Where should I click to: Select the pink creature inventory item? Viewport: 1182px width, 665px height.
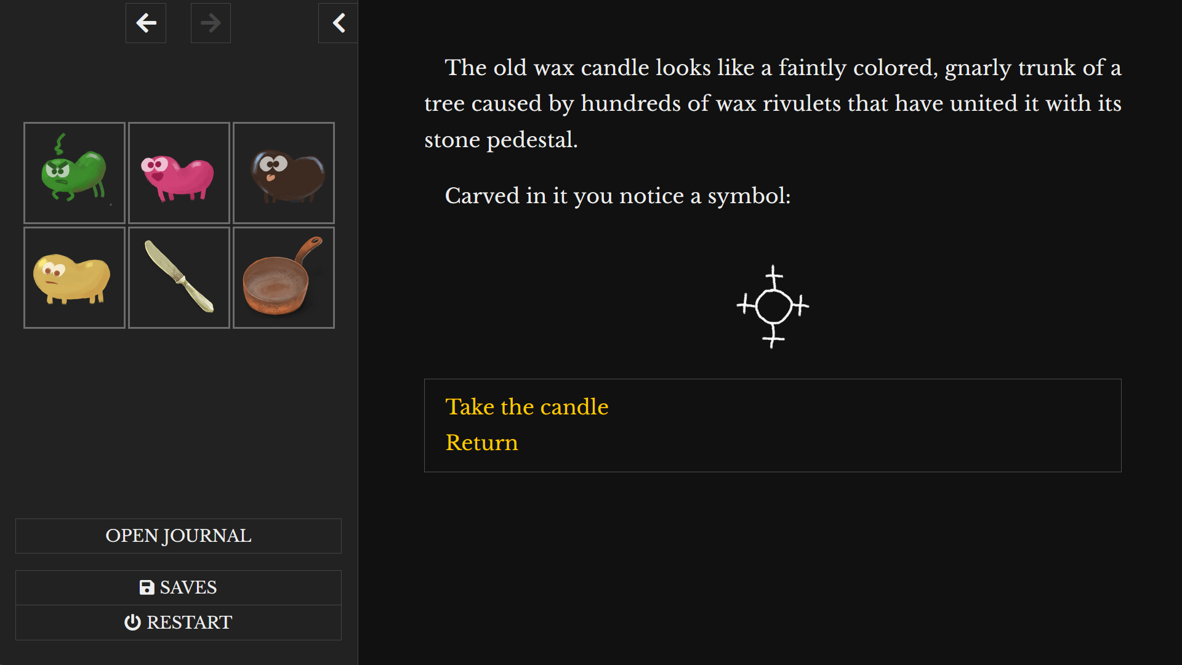pyautogui.click(x=179, y=173)
